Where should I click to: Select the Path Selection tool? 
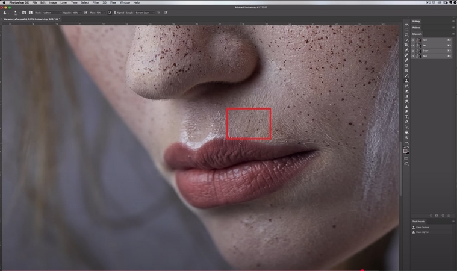pyautogui.click(x=406, y=127)
